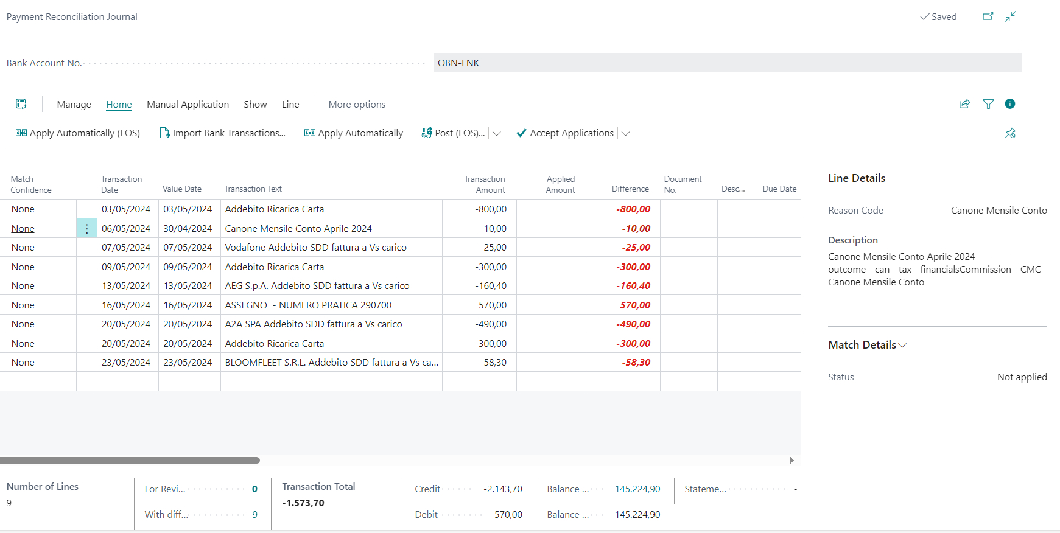Expand the Post (EOS) dropdown arrow
The height and width of the screenshot is (533, 1060).
pos(497,134)
